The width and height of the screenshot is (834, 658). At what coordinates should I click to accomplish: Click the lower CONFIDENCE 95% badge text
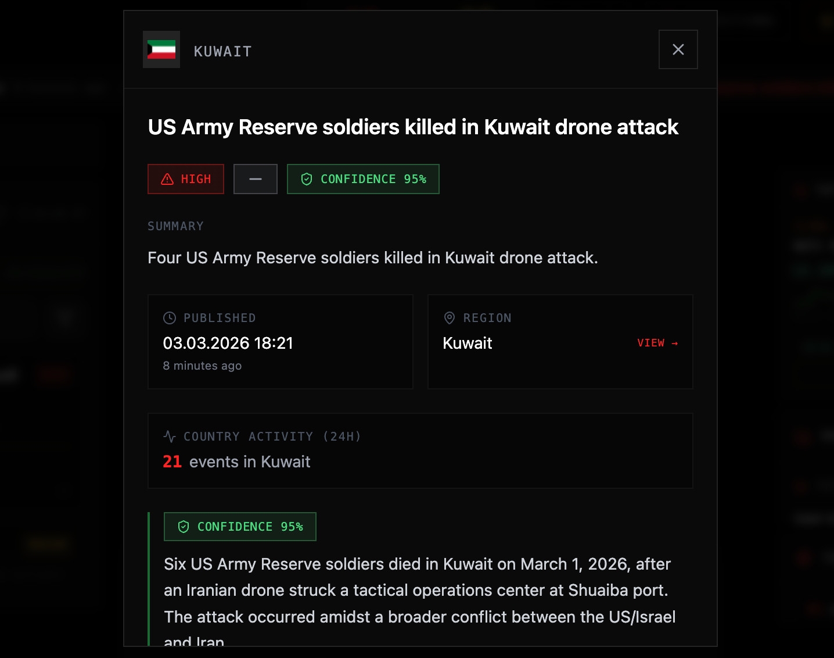point(250,527)
